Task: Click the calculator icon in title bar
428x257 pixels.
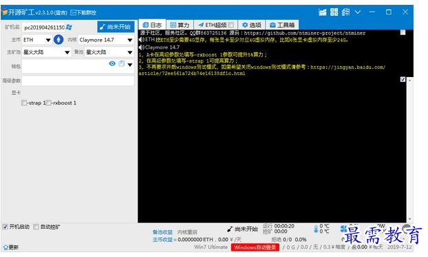Action: (345, 12)
